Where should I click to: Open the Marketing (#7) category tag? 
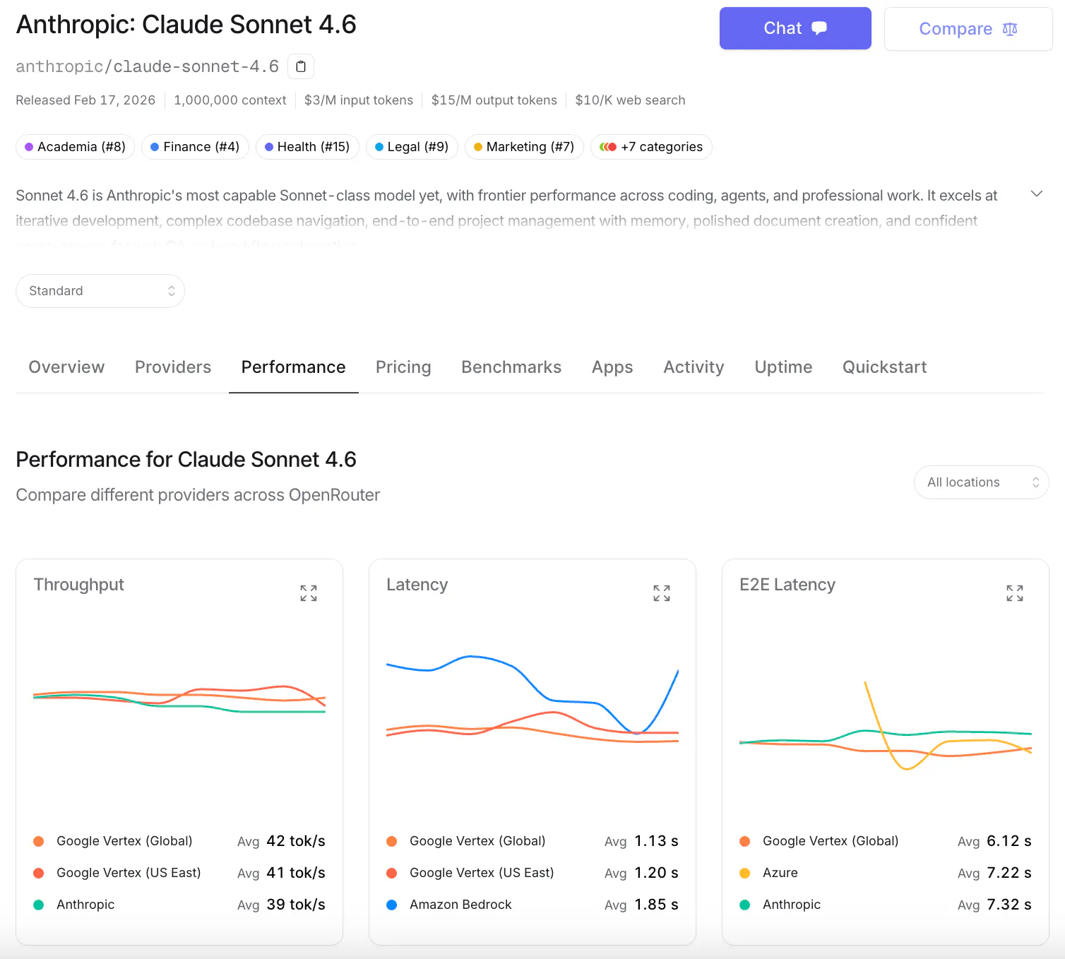524,147
